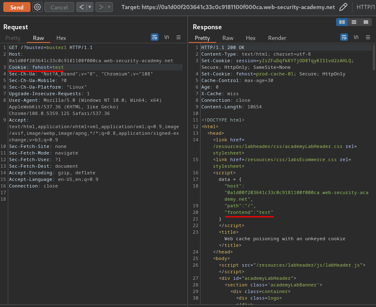Click the Cache-Control: max-age=30 header
The height and width of the screenshot is (307, 376).
click(x=237, y=80)
